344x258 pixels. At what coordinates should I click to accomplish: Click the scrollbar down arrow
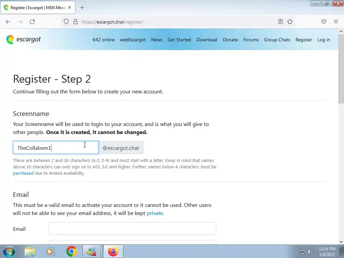(x=341, y=242)
